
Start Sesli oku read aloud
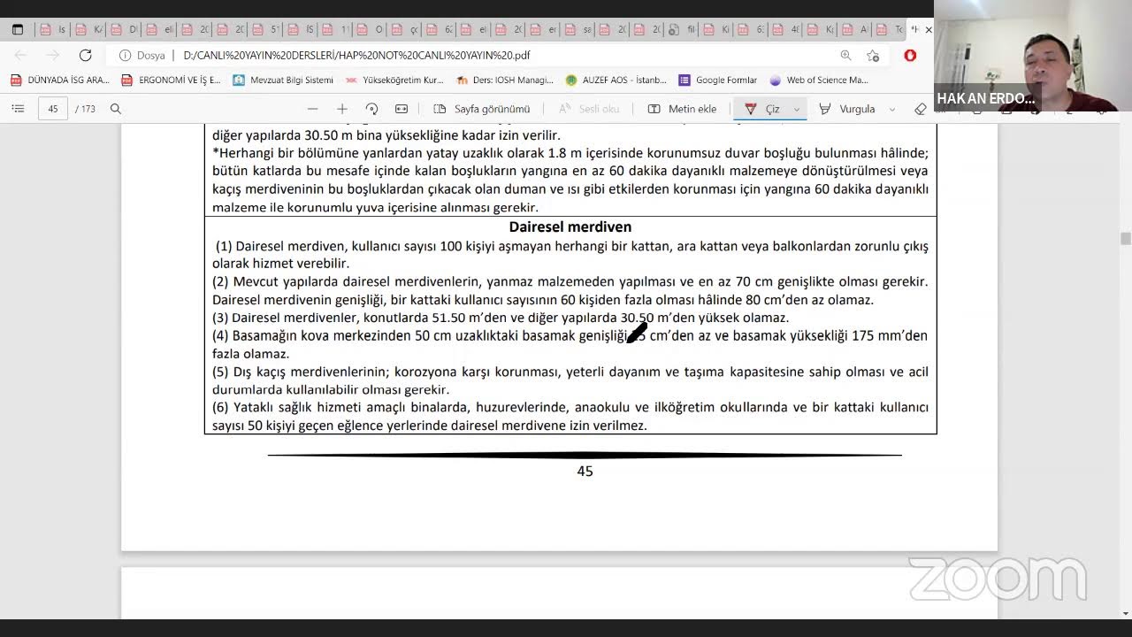589,109
